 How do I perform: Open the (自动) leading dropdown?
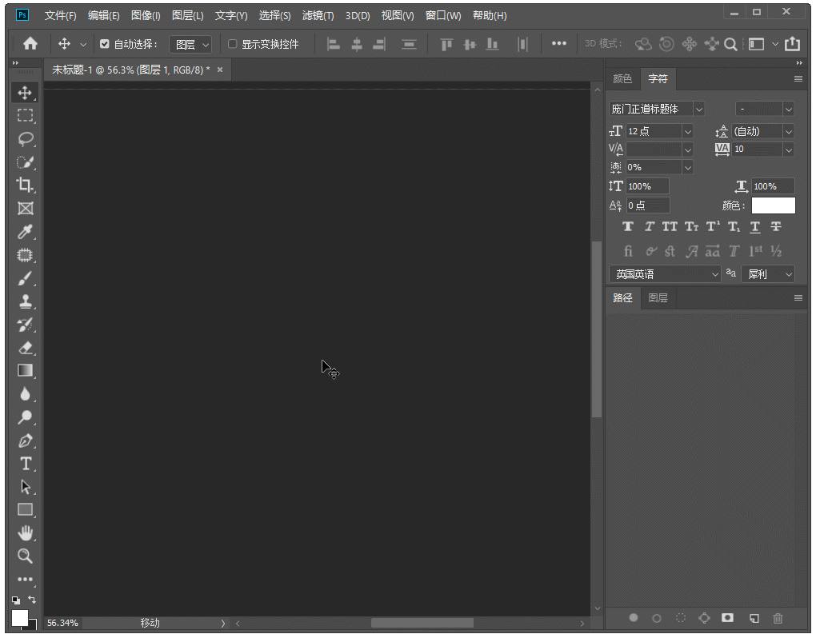[789, 132]
